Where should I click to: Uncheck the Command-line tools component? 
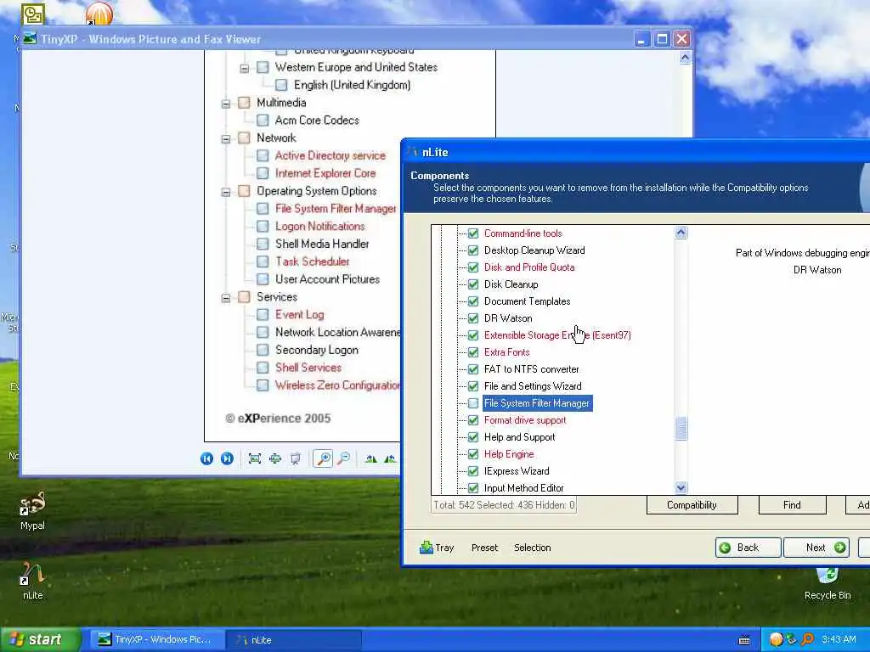(x=472, y=233)
